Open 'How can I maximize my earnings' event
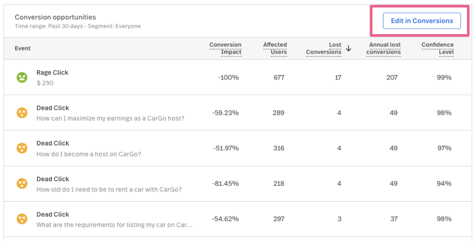This screenshot has height=241, width=475. [x=110, y=118]
